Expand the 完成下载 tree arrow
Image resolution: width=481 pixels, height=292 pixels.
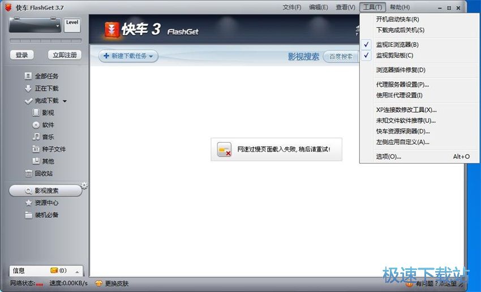[65, 101]
